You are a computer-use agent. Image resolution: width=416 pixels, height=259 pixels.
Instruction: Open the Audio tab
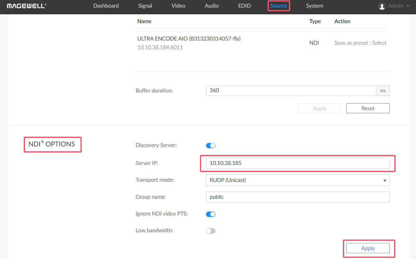pyautogui.click(x=212, y=6)
